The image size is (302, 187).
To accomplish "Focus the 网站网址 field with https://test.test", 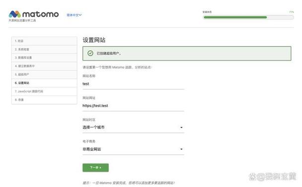I will tap(133, 106).
